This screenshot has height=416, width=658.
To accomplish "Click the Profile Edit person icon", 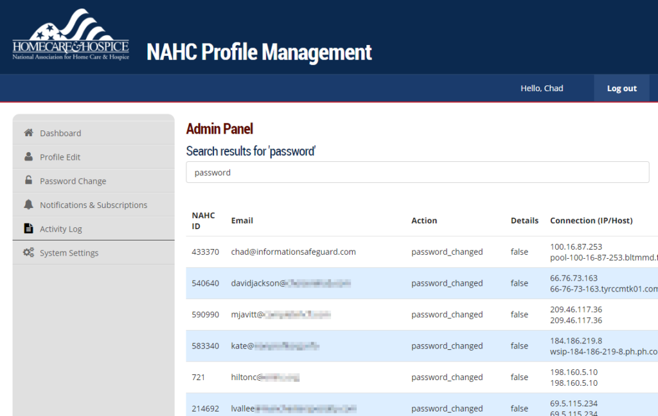I will 28,157.
